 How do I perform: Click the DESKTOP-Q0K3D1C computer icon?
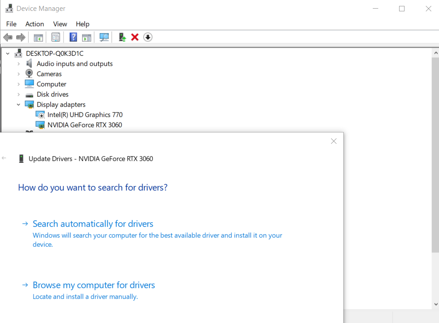point(19,53)
